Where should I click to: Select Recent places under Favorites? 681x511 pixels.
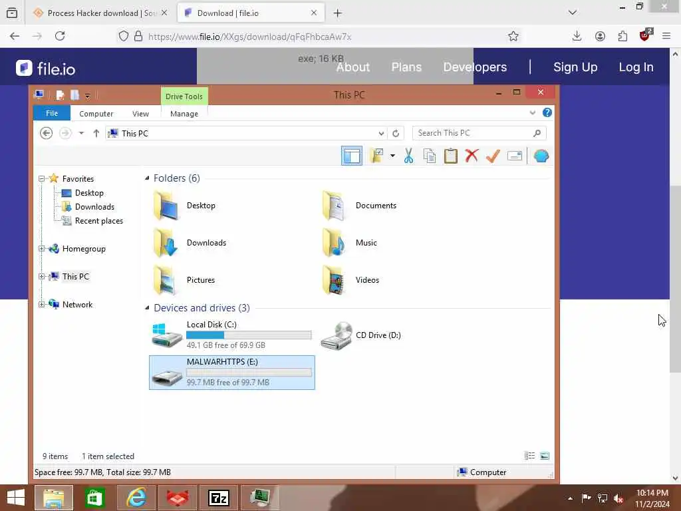click(x=98, y=221)
